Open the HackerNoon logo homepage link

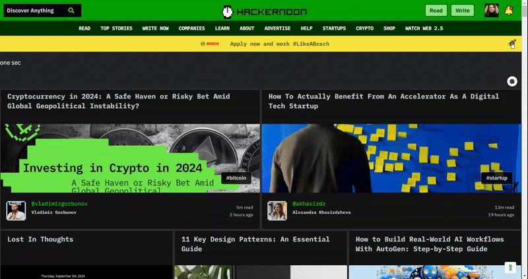pyautogui.click(x=265, y=12)
